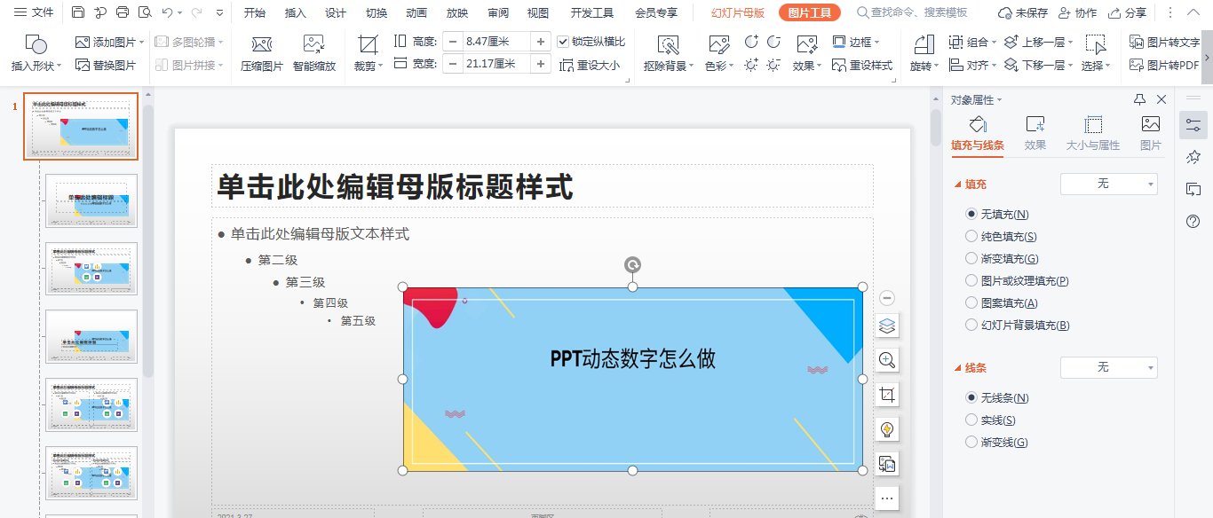The image size is (1213, 518).
Task: Click the help question-mark sidebar icon
Action: (x=1193, y=221)
